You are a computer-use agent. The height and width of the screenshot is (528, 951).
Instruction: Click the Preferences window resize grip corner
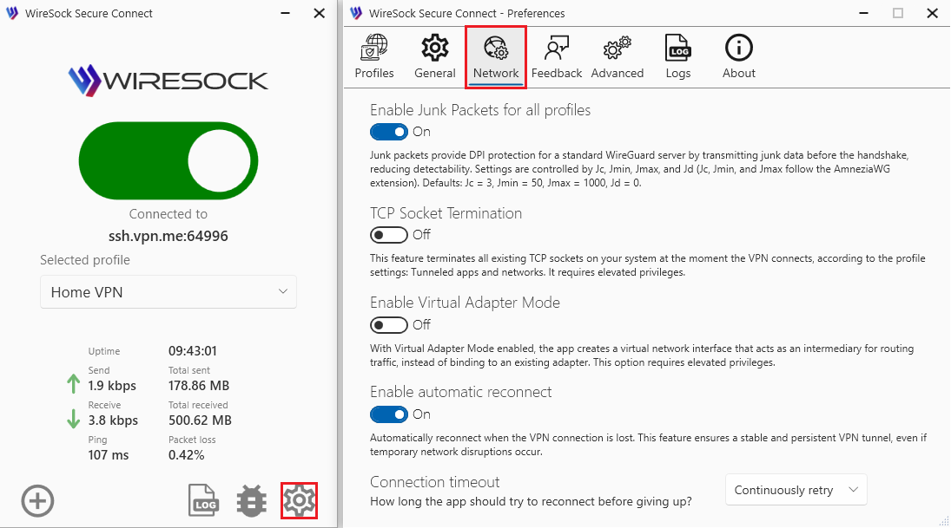coord(944,521)
